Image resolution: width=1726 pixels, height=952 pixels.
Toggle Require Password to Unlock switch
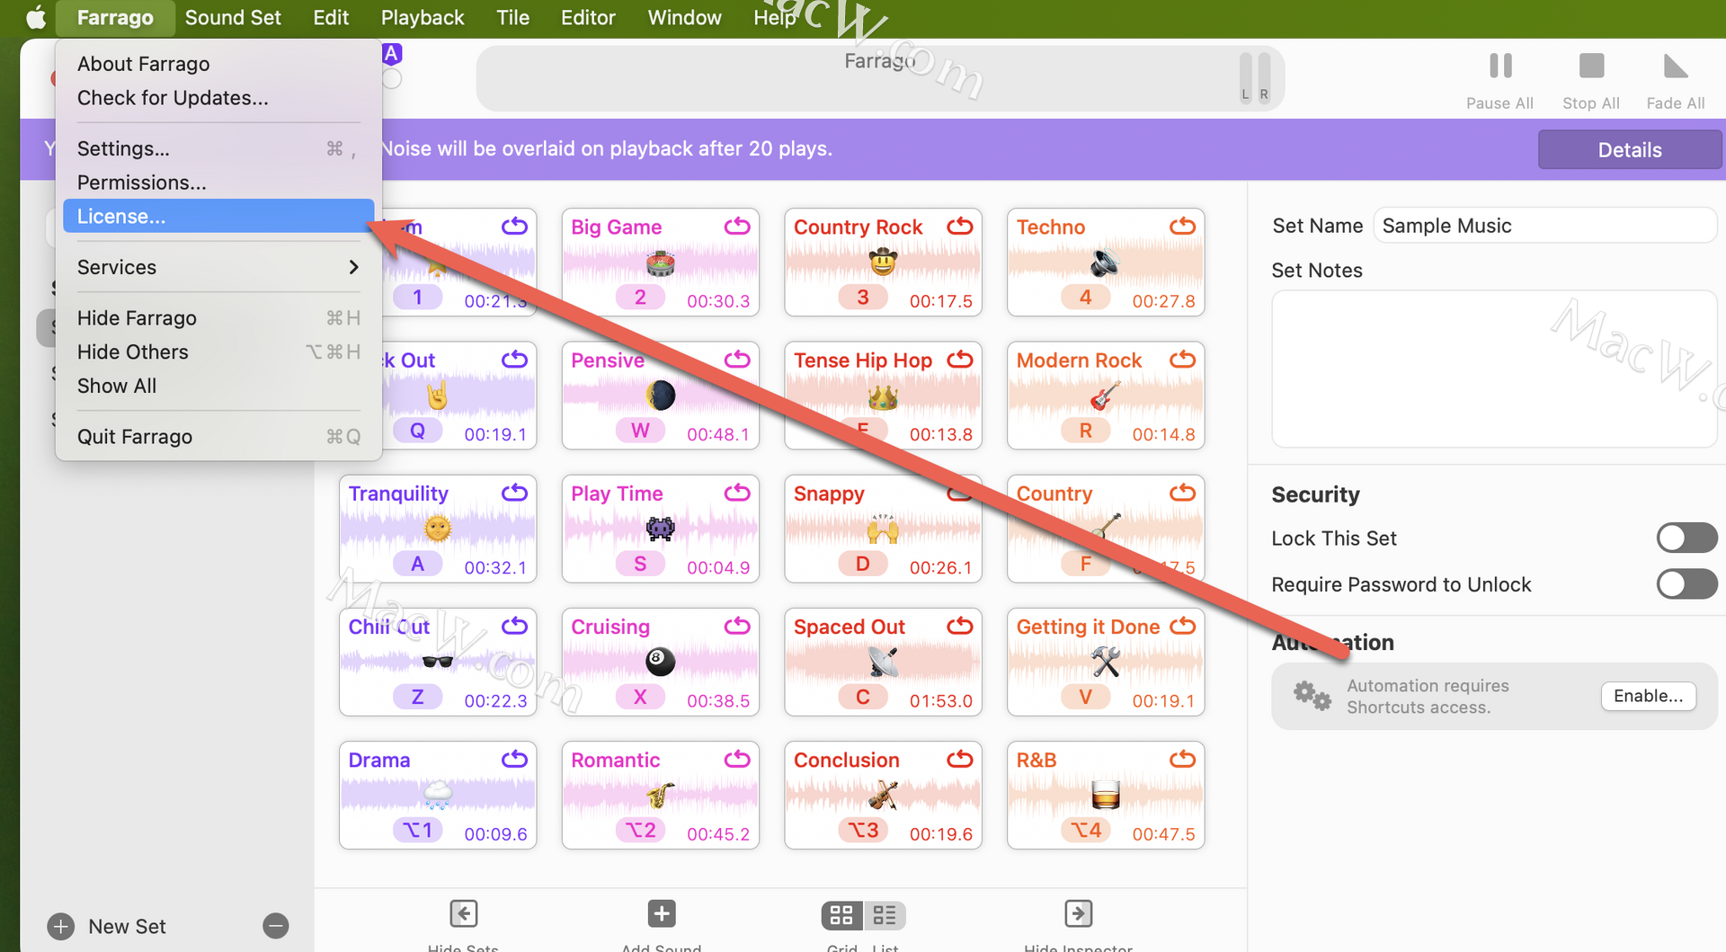click(x=1686, y=584)
